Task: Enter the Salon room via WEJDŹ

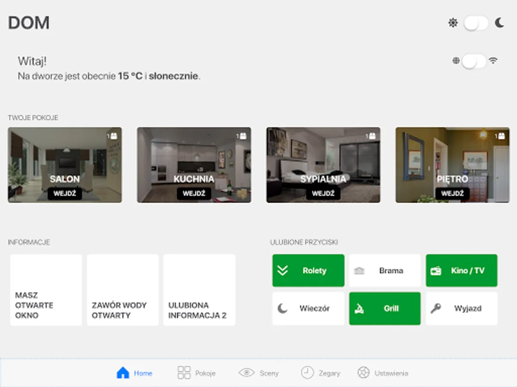Action: [65, 193]
